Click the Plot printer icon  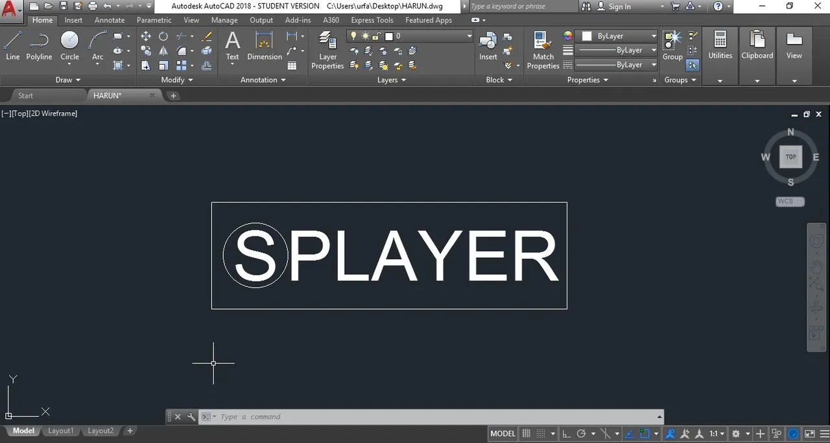(92, 6)
